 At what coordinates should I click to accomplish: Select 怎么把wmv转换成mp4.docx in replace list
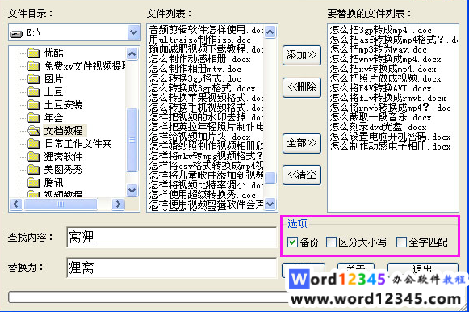386,59
